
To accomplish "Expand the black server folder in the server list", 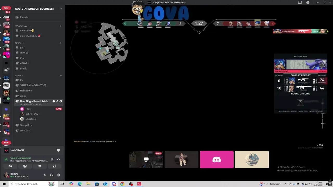I will (6, 63).
